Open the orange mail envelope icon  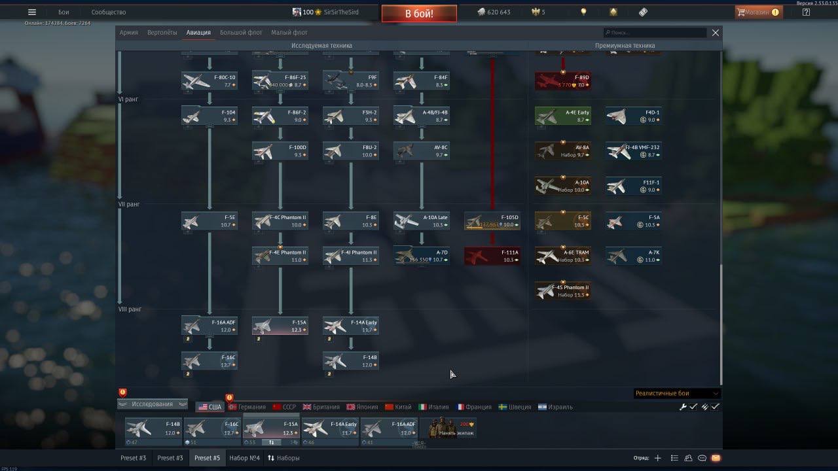(716, 458)
